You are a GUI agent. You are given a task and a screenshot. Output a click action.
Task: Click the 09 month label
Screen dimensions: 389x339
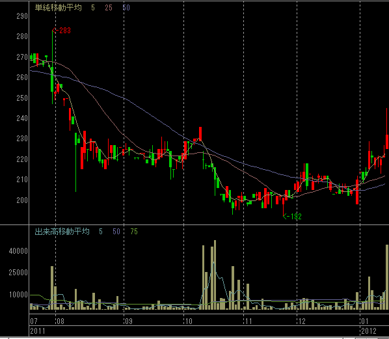[129, 321]
